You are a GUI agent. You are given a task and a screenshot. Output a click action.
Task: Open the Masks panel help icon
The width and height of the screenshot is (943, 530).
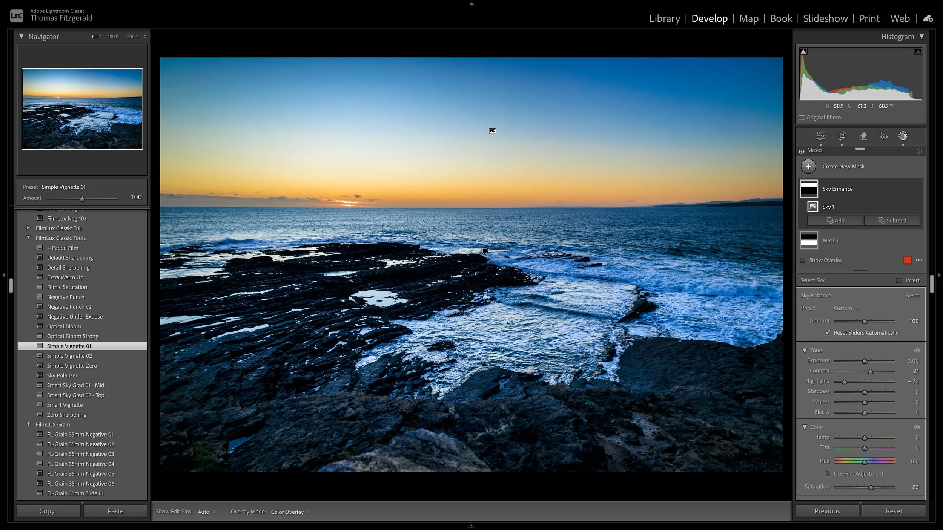(919, 151)
